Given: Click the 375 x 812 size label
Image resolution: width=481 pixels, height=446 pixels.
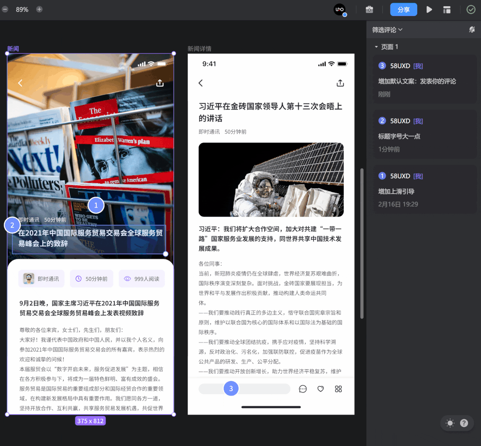Looking at the screenshot, I should point(90,421).
